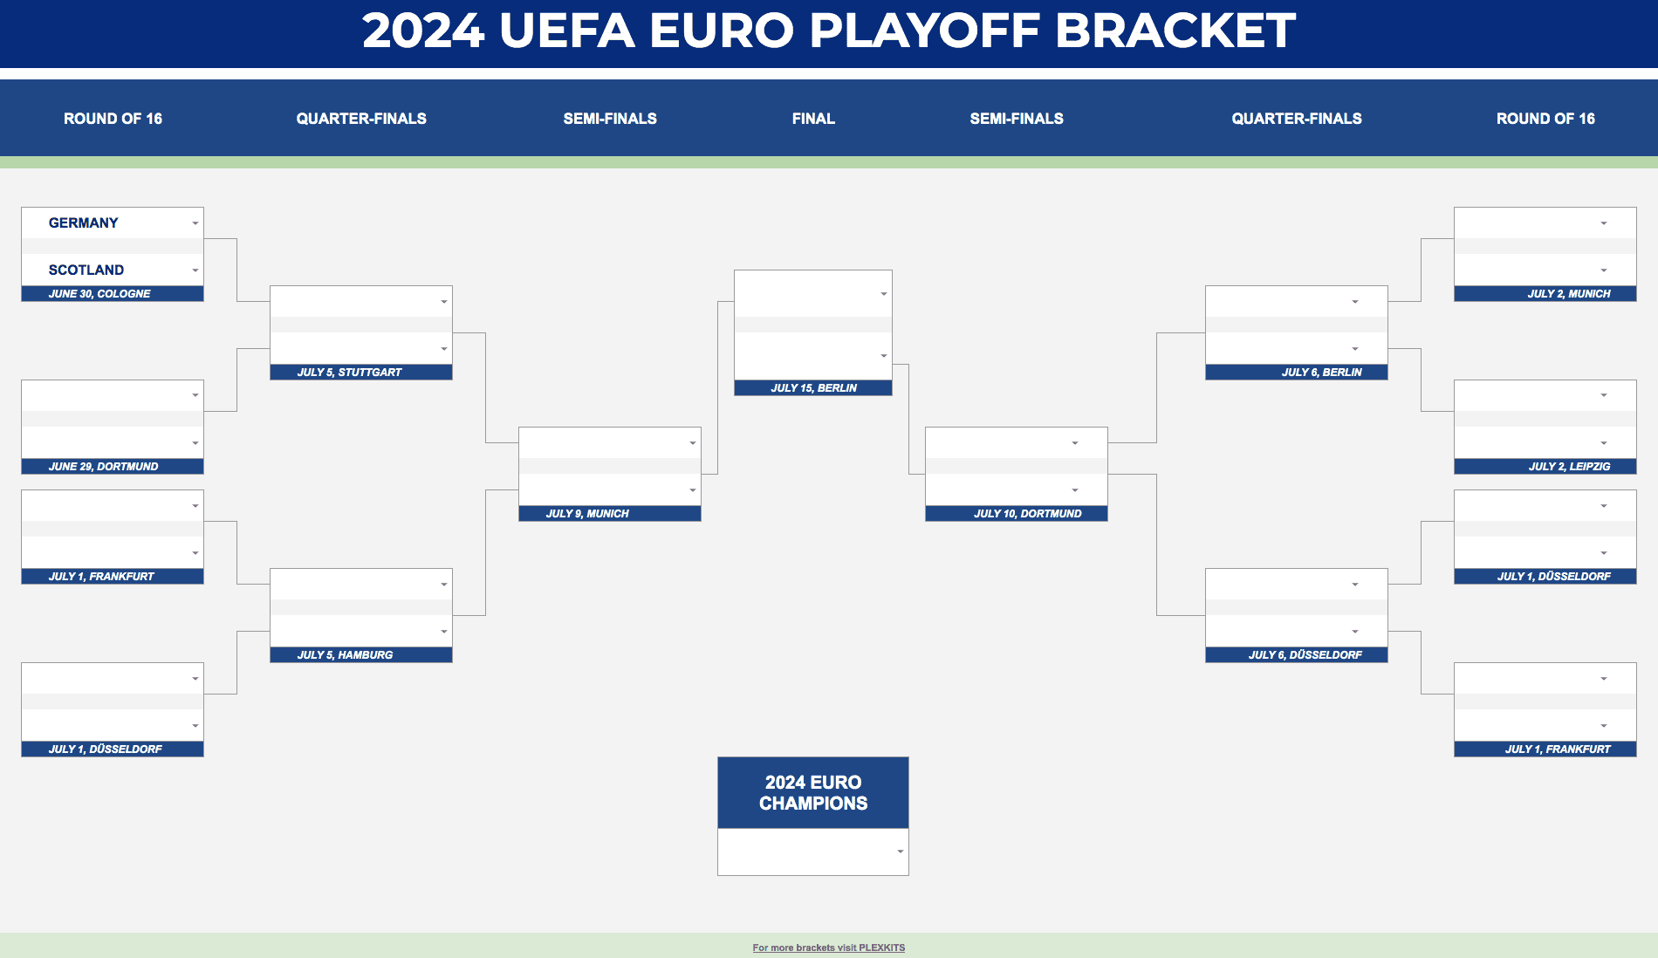Open second team dropdown for July 2 Leipzig
1658x958 pixels.
(1603, 443)
